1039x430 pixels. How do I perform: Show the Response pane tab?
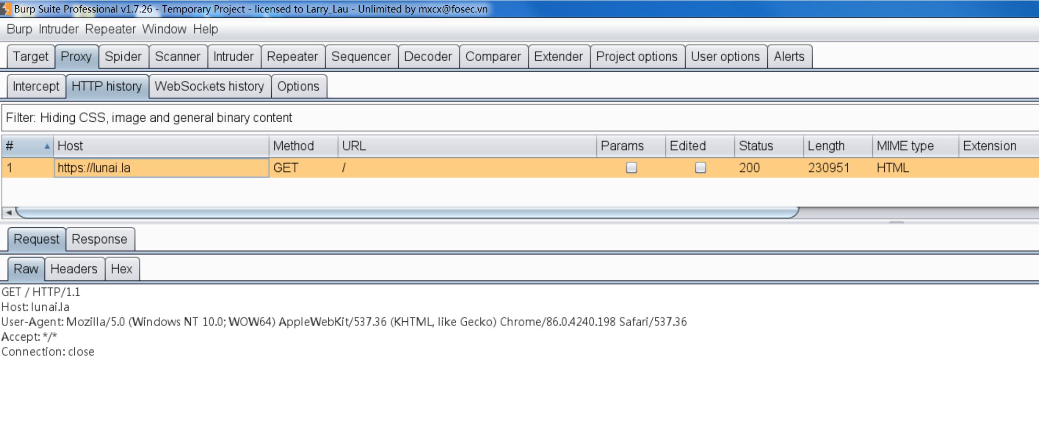(99, 239)
